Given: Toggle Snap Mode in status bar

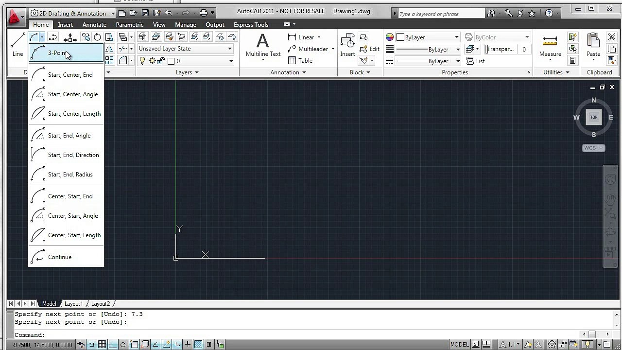Looking at the screenshot, I should pos(91,345).
